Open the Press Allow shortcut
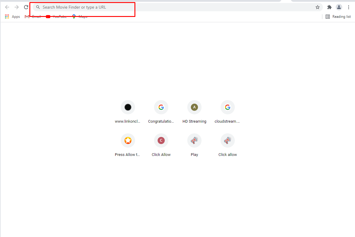Screen dimensions: 355x237 (x=128, y=145)
